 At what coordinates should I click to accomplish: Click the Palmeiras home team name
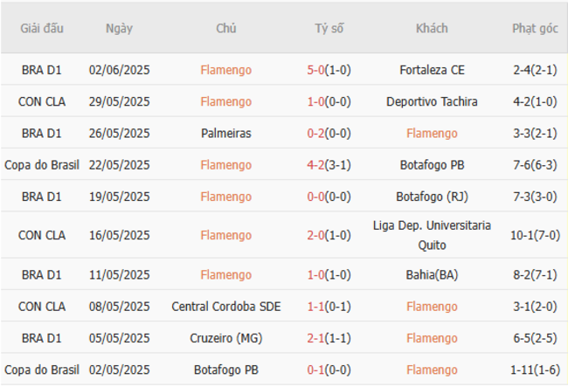coord(225,133)
